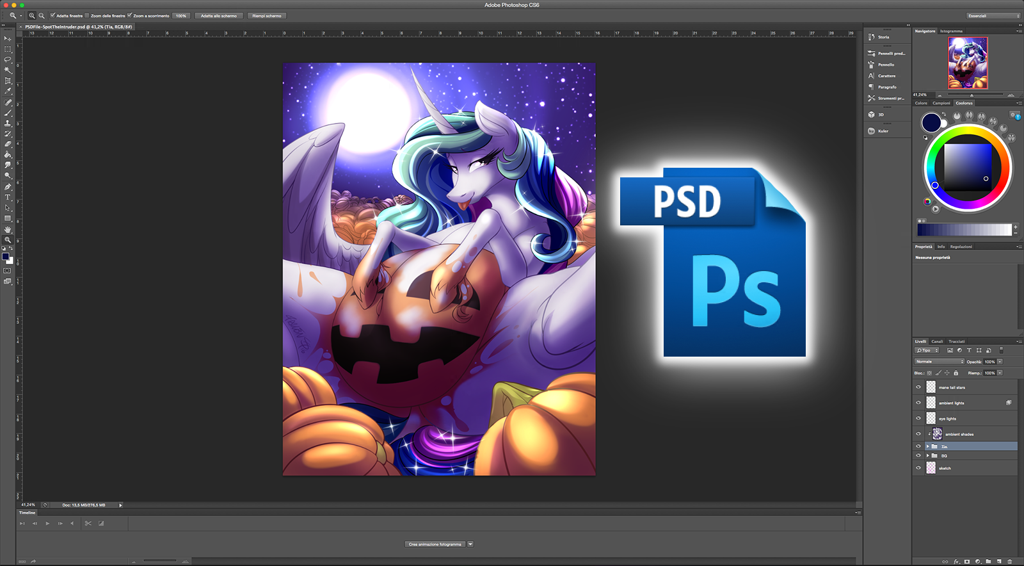Screen dimensions: 1024x566
Task: Add a layer mask from Layers footer
Action: 967,562
